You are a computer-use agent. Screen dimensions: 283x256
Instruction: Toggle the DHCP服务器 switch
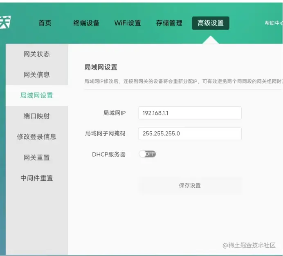(x=147, y=154)
